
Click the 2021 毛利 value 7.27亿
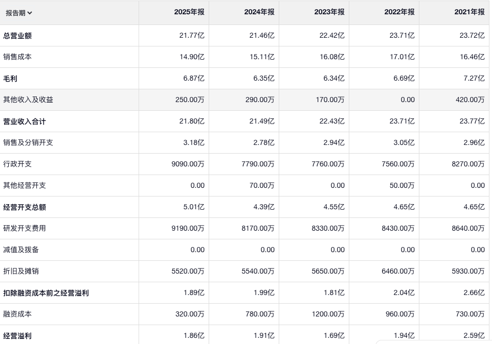(x=474, y=79)
